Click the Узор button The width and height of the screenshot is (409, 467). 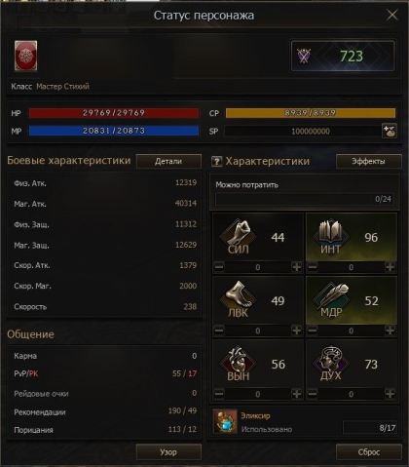pos(168,452)
